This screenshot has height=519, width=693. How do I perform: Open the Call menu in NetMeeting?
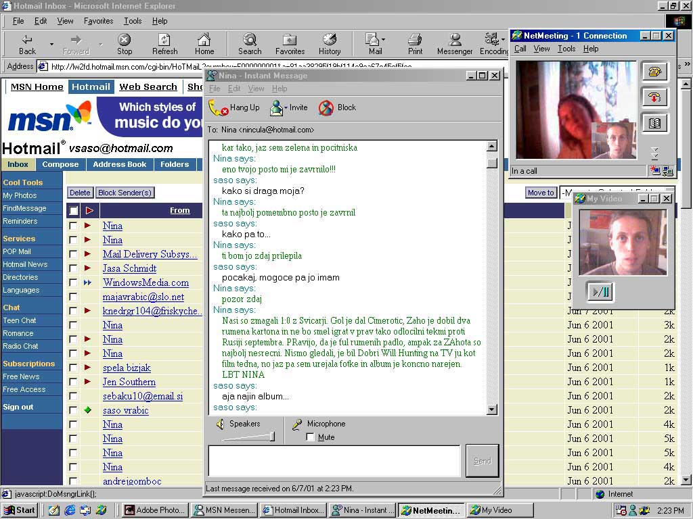[x=520, y=49]
